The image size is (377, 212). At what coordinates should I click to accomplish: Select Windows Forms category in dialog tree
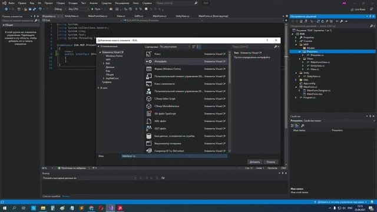(x=114, y=56)
